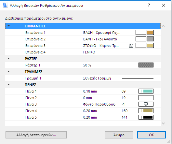This screenshot has width=172, height=144.
Task: Select the Επιφάνεια 3 parameter
Action: tap(83, 46)
